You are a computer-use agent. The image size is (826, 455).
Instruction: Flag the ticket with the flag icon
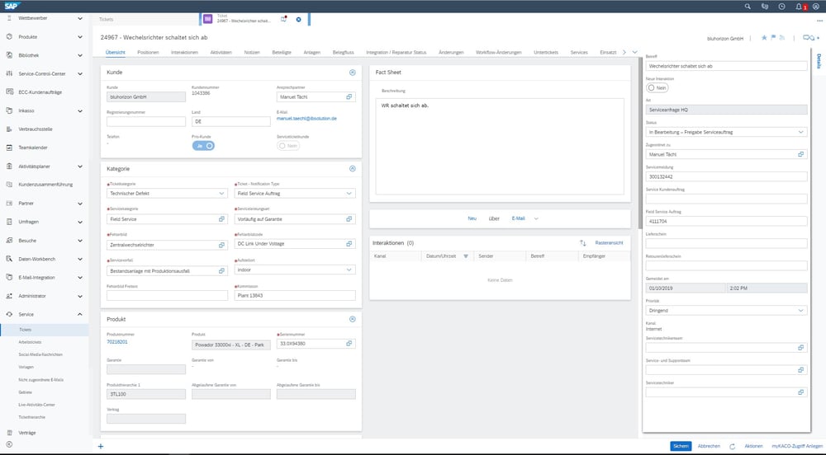[773, 38]
